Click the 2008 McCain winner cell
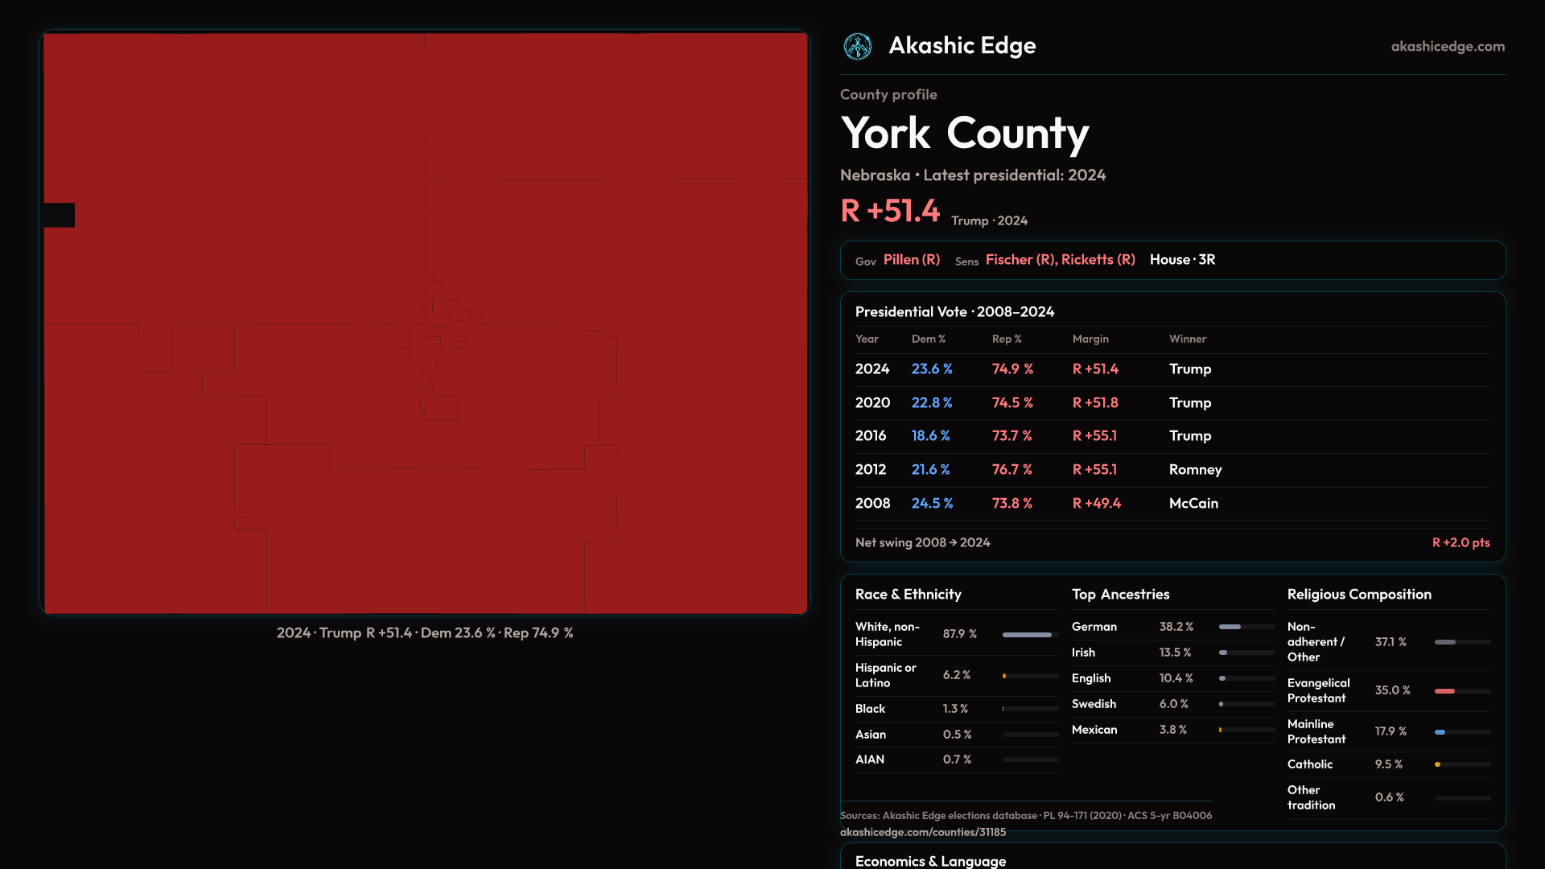This screenshot has height=869, width=1545. coord(1193,504)
